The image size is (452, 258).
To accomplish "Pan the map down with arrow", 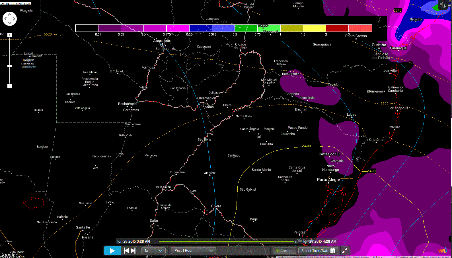I will [10, 23].
